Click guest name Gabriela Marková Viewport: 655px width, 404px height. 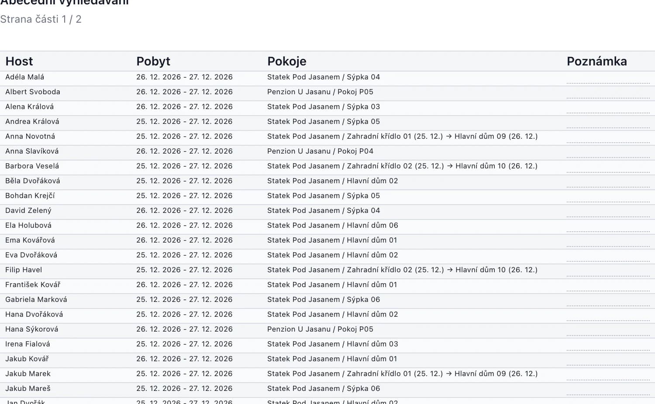point(36,300)
